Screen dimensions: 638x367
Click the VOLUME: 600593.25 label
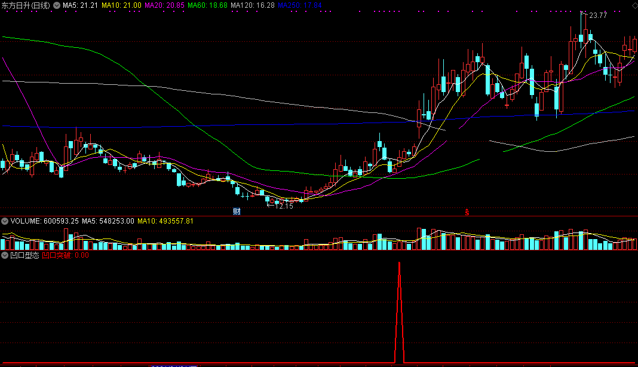[x=44, y=221]
